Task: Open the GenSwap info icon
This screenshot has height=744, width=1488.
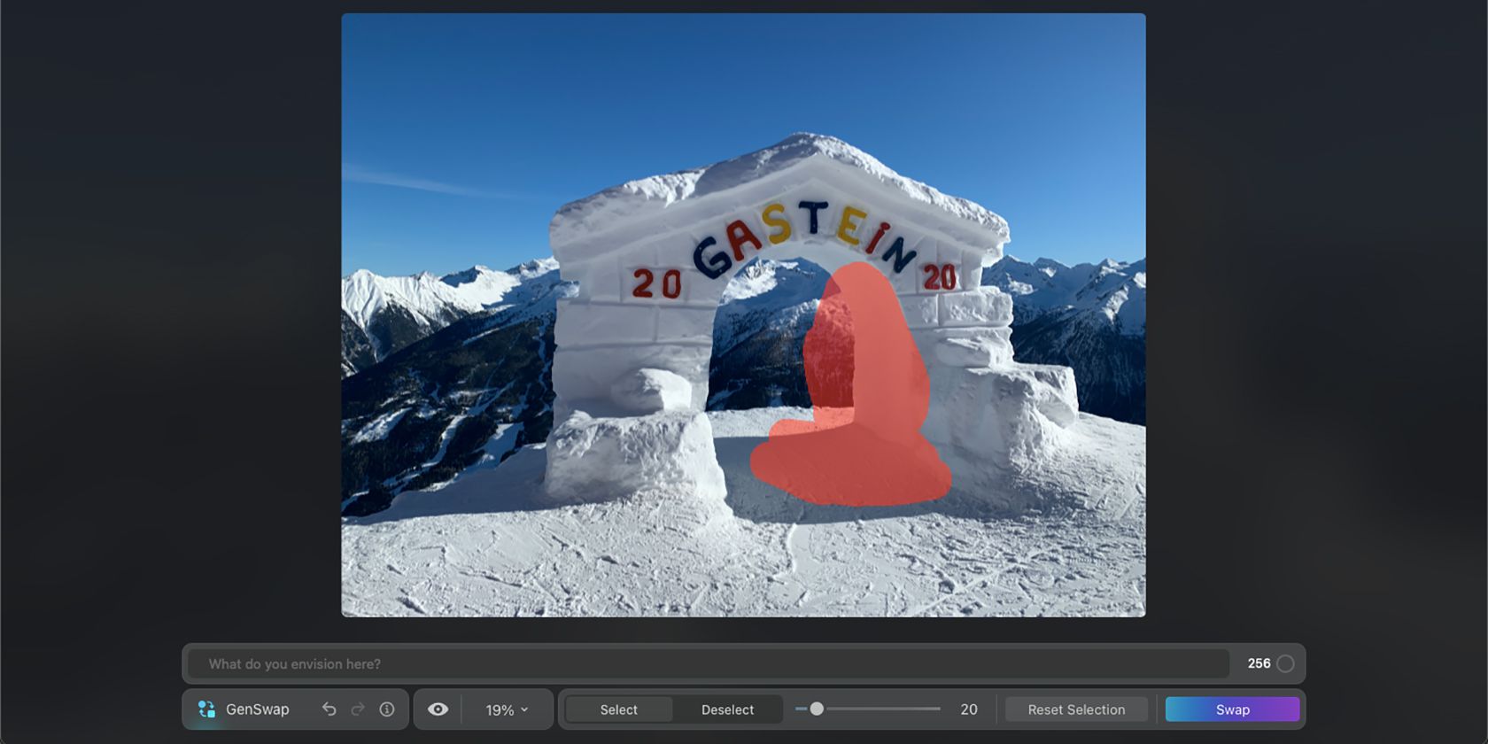Action: pyautogui.click(x=387, y=709)
